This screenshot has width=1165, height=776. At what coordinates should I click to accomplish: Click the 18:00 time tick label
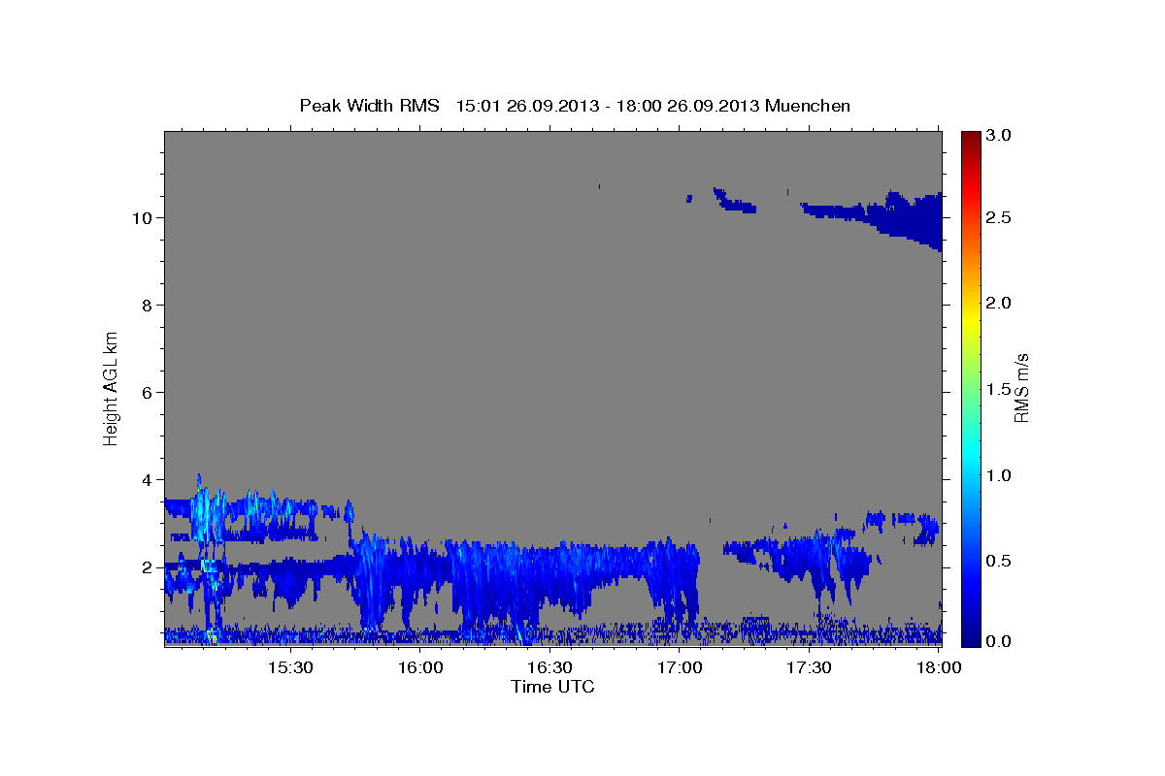coord(938,668)
